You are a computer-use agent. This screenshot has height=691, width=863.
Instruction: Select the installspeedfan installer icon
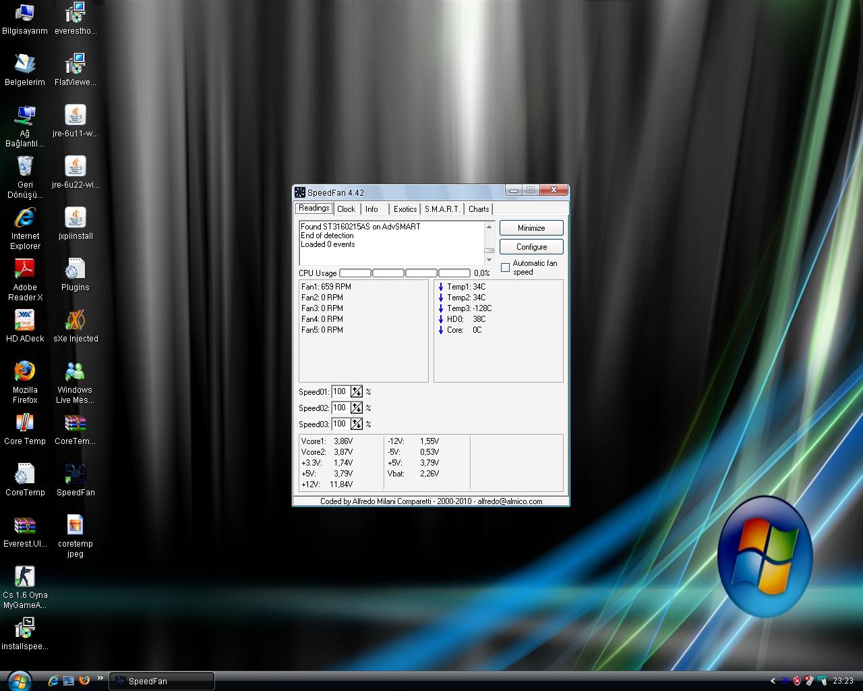[25, 634]
